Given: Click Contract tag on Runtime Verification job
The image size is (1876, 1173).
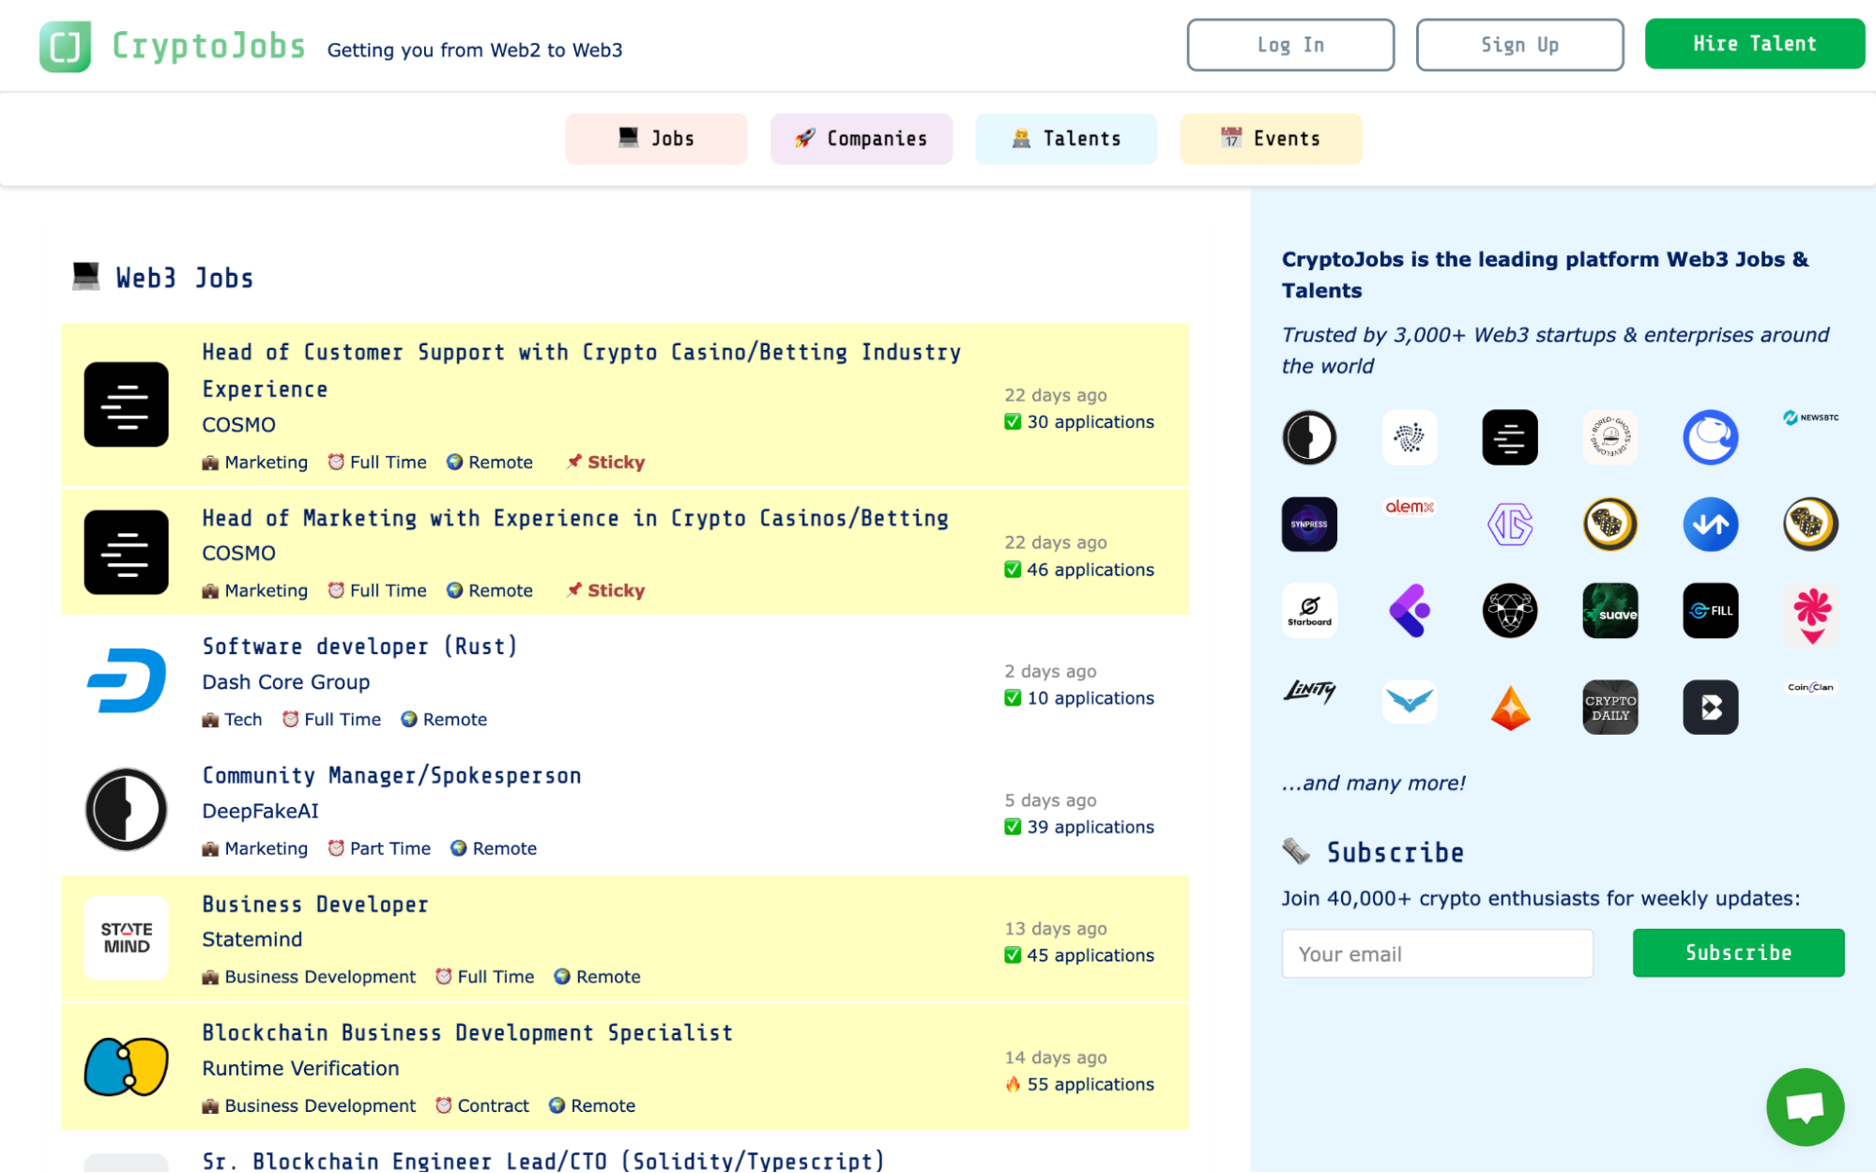Looking at the screenshot, I should (x=482, y=1105).
